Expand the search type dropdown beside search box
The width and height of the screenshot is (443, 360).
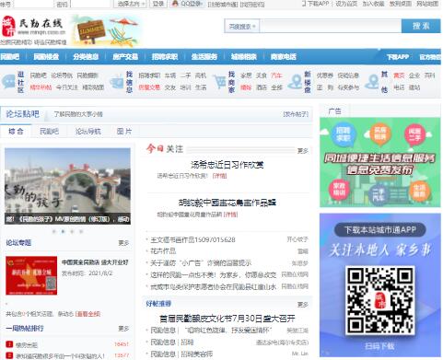tap(242, 27)
